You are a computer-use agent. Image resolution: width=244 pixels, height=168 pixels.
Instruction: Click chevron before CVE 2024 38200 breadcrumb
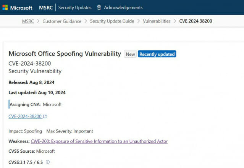(x=175, y=21)
